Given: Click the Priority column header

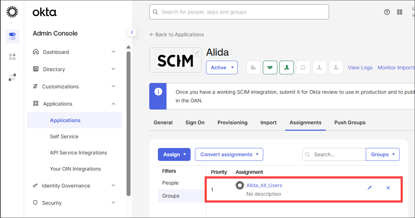Looking at the screenshot, I should pos(219,172).
